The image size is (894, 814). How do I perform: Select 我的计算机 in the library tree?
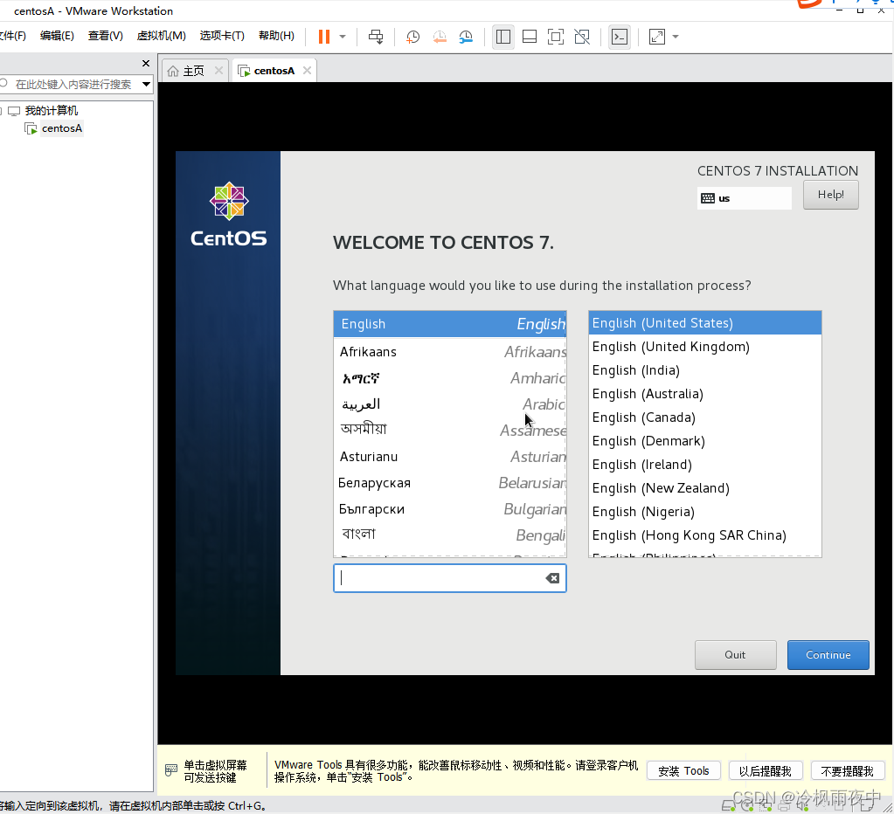pyautogui.click(x=51, y=111)
